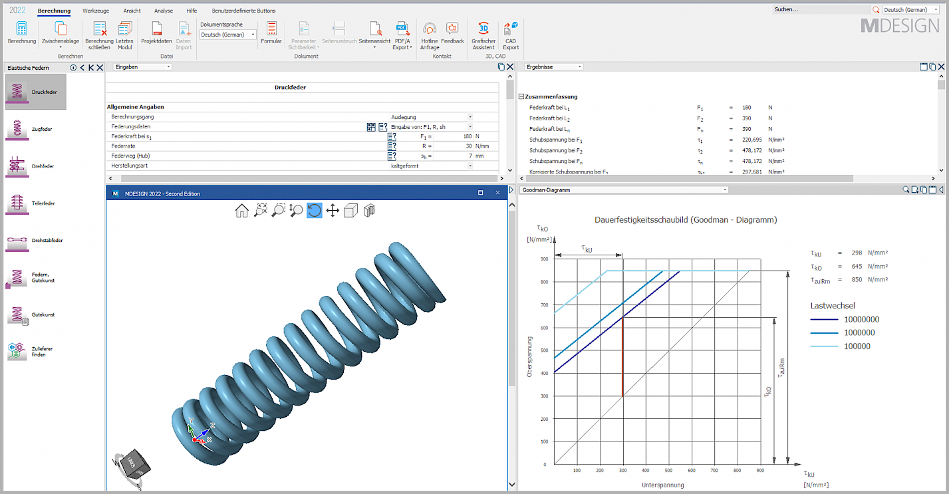Select zoom-to-fit magnifier in 3D viewer
Screen dimensions: 949x494
pyautogui.click(x=261, y=211)
